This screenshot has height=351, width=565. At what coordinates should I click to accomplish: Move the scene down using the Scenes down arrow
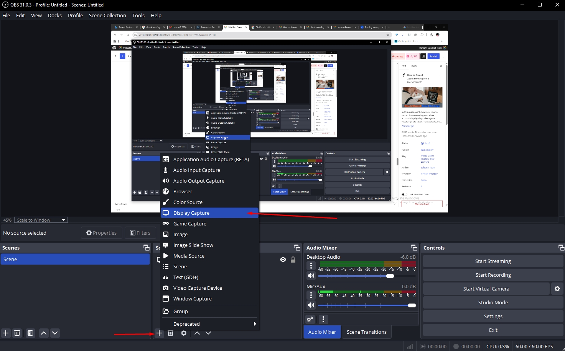click(x=55, y=333)
